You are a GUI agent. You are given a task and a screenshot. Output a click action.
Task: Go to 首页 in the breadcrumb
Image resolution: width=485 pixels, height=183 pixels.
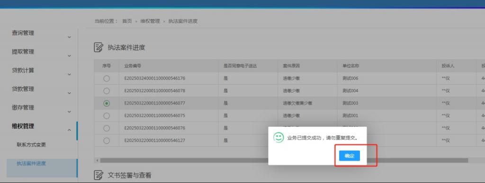tap(127, 21)
